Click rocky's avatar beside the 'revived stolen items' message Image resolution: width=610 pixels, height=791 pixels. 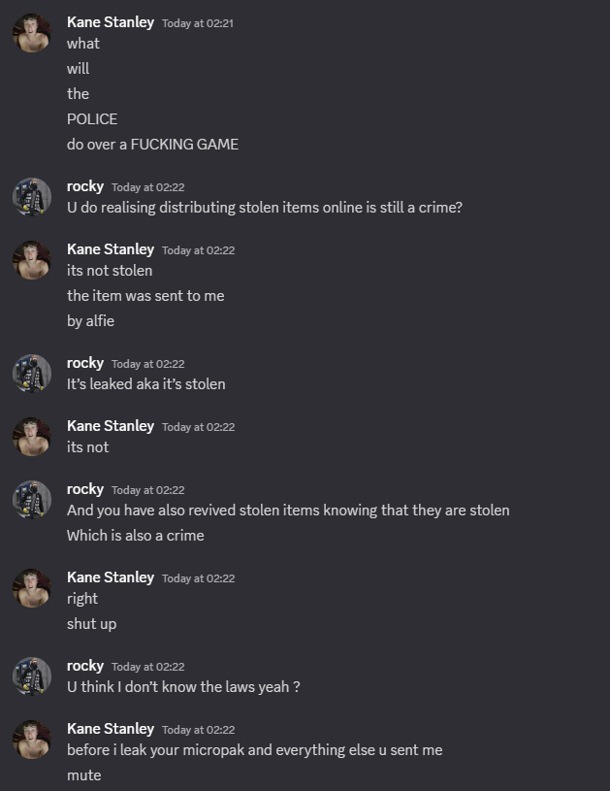click(x=32, y=500)
